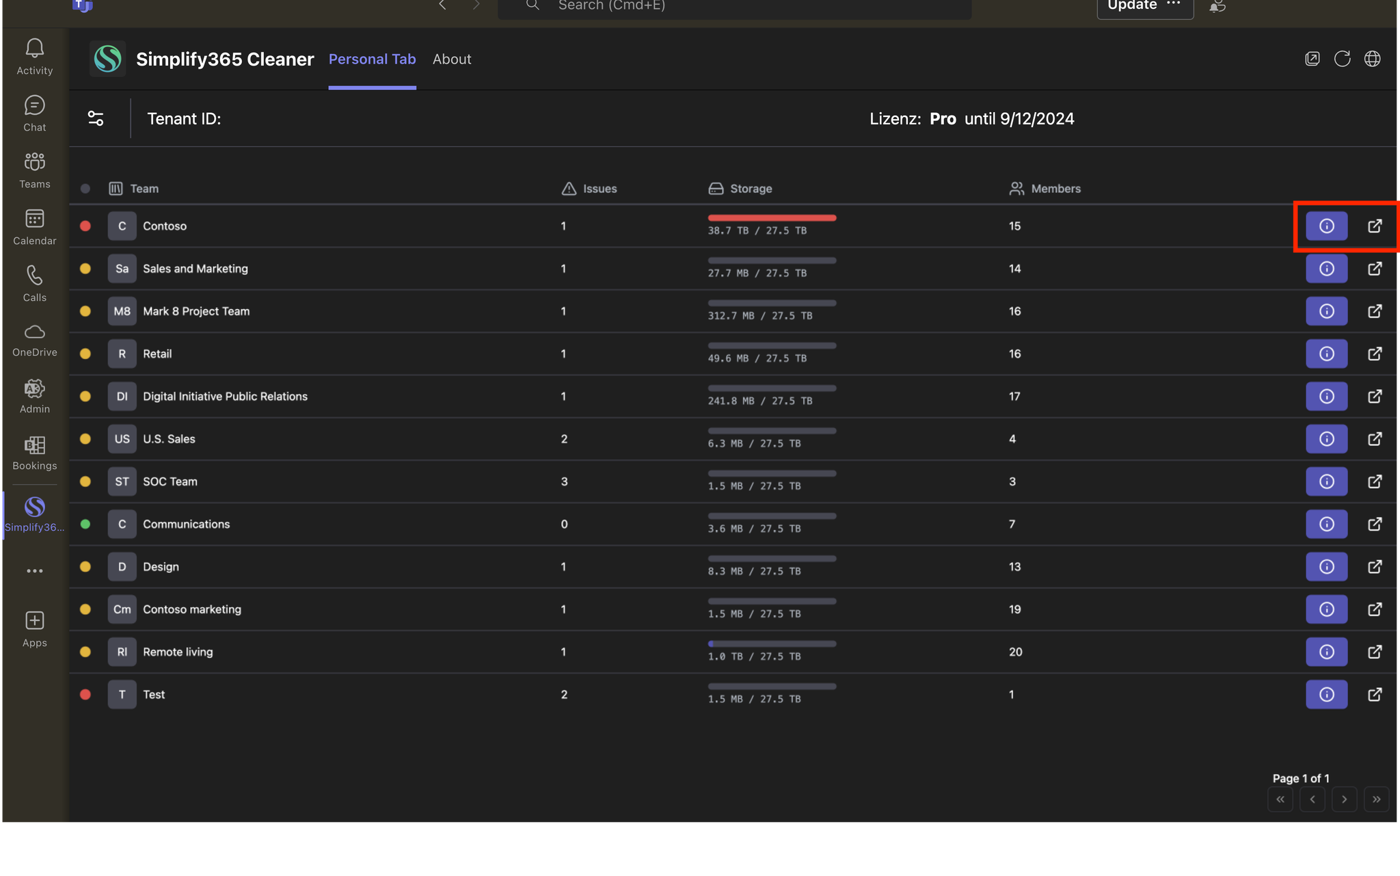
Task: Open U.S. Sales external link
Action: 1375,439
